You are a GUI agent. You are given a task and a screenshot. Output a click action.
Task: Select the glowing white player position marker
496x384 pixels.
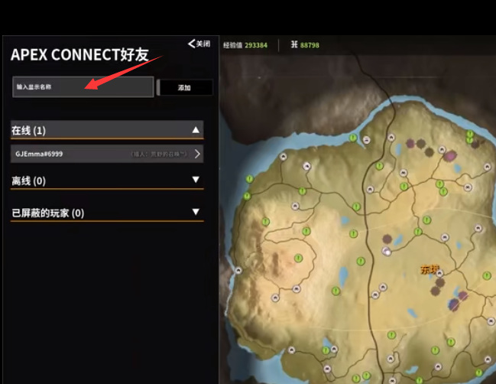coord(387,252)
